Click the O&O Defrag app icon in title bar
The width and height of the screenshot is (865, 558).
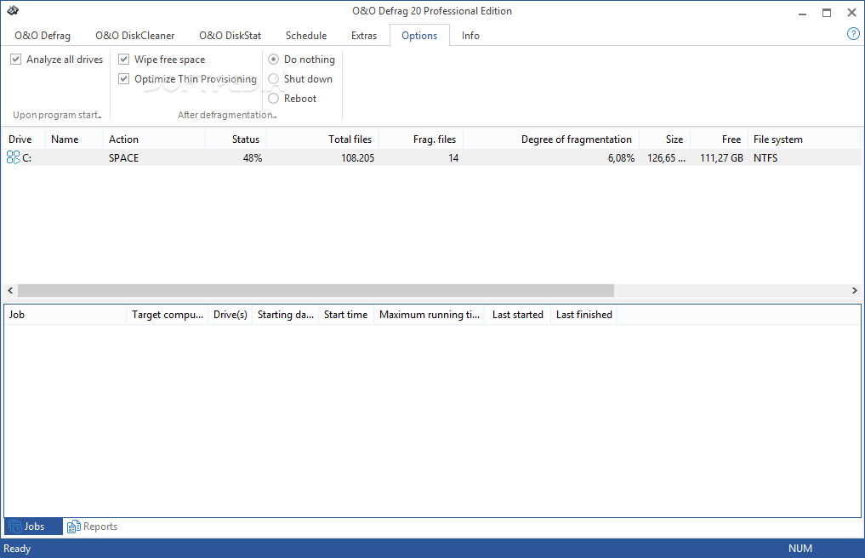(x=13, y=10)
